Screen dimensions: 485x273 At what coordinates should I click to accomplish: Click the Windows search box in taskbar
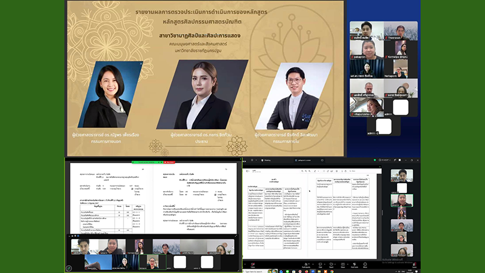(x=255, y=271)
